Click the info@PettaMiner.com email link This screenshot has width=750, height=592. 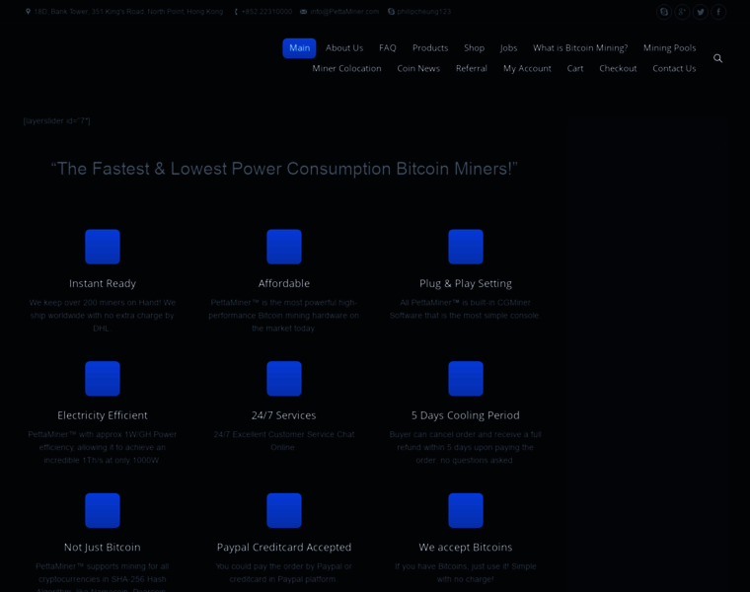coord(344,12)
